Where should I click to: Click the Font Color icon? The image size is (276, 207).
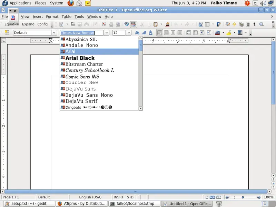218,33
